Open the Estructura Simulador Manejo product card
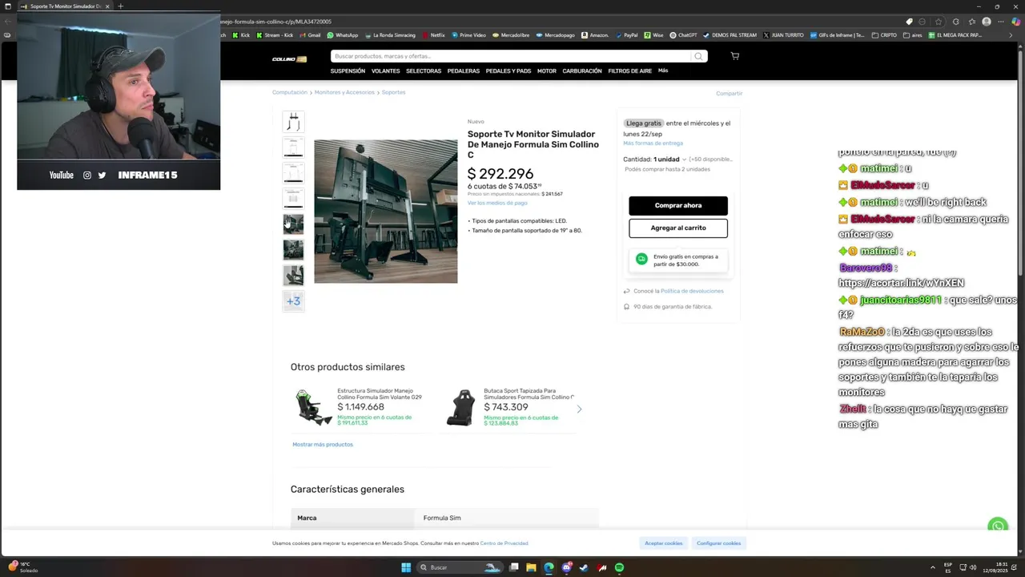Screen dimensions: 1025x577 [360, 407]
